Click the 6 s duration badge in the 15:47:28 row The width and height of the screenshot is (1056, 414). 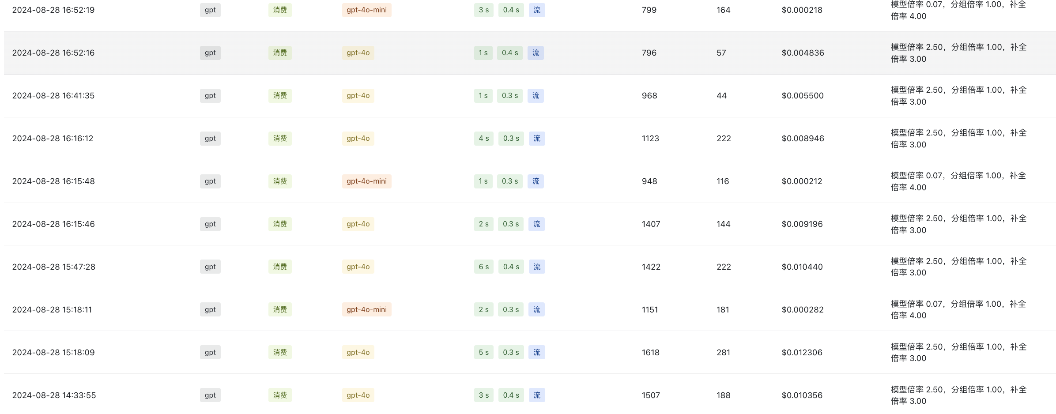[x=484, y=267]
